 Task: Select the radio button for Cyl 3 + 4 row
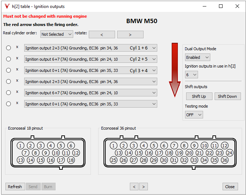tap(9, 70)
